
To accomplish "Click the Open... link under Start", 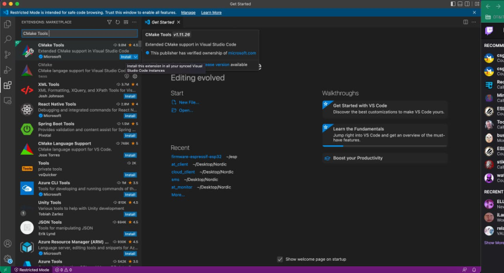I will pyautogui.click(x=186, y=110).
